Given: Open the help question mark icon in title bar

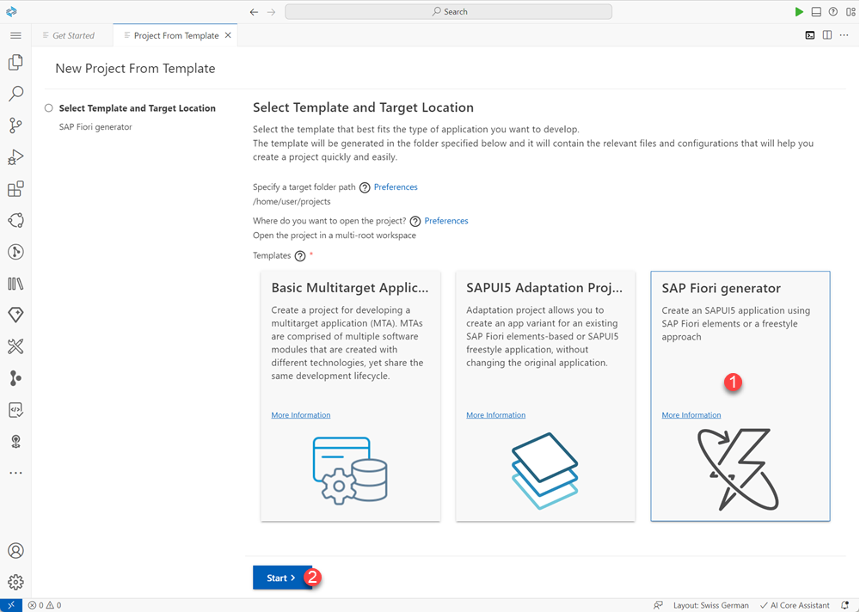Looking at the screenshot, I should click(833, 11).
